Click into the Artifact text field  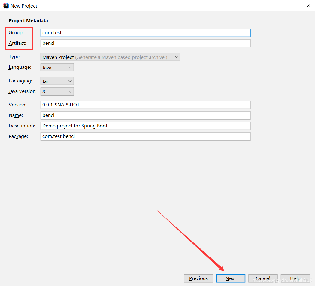point(145,43)
